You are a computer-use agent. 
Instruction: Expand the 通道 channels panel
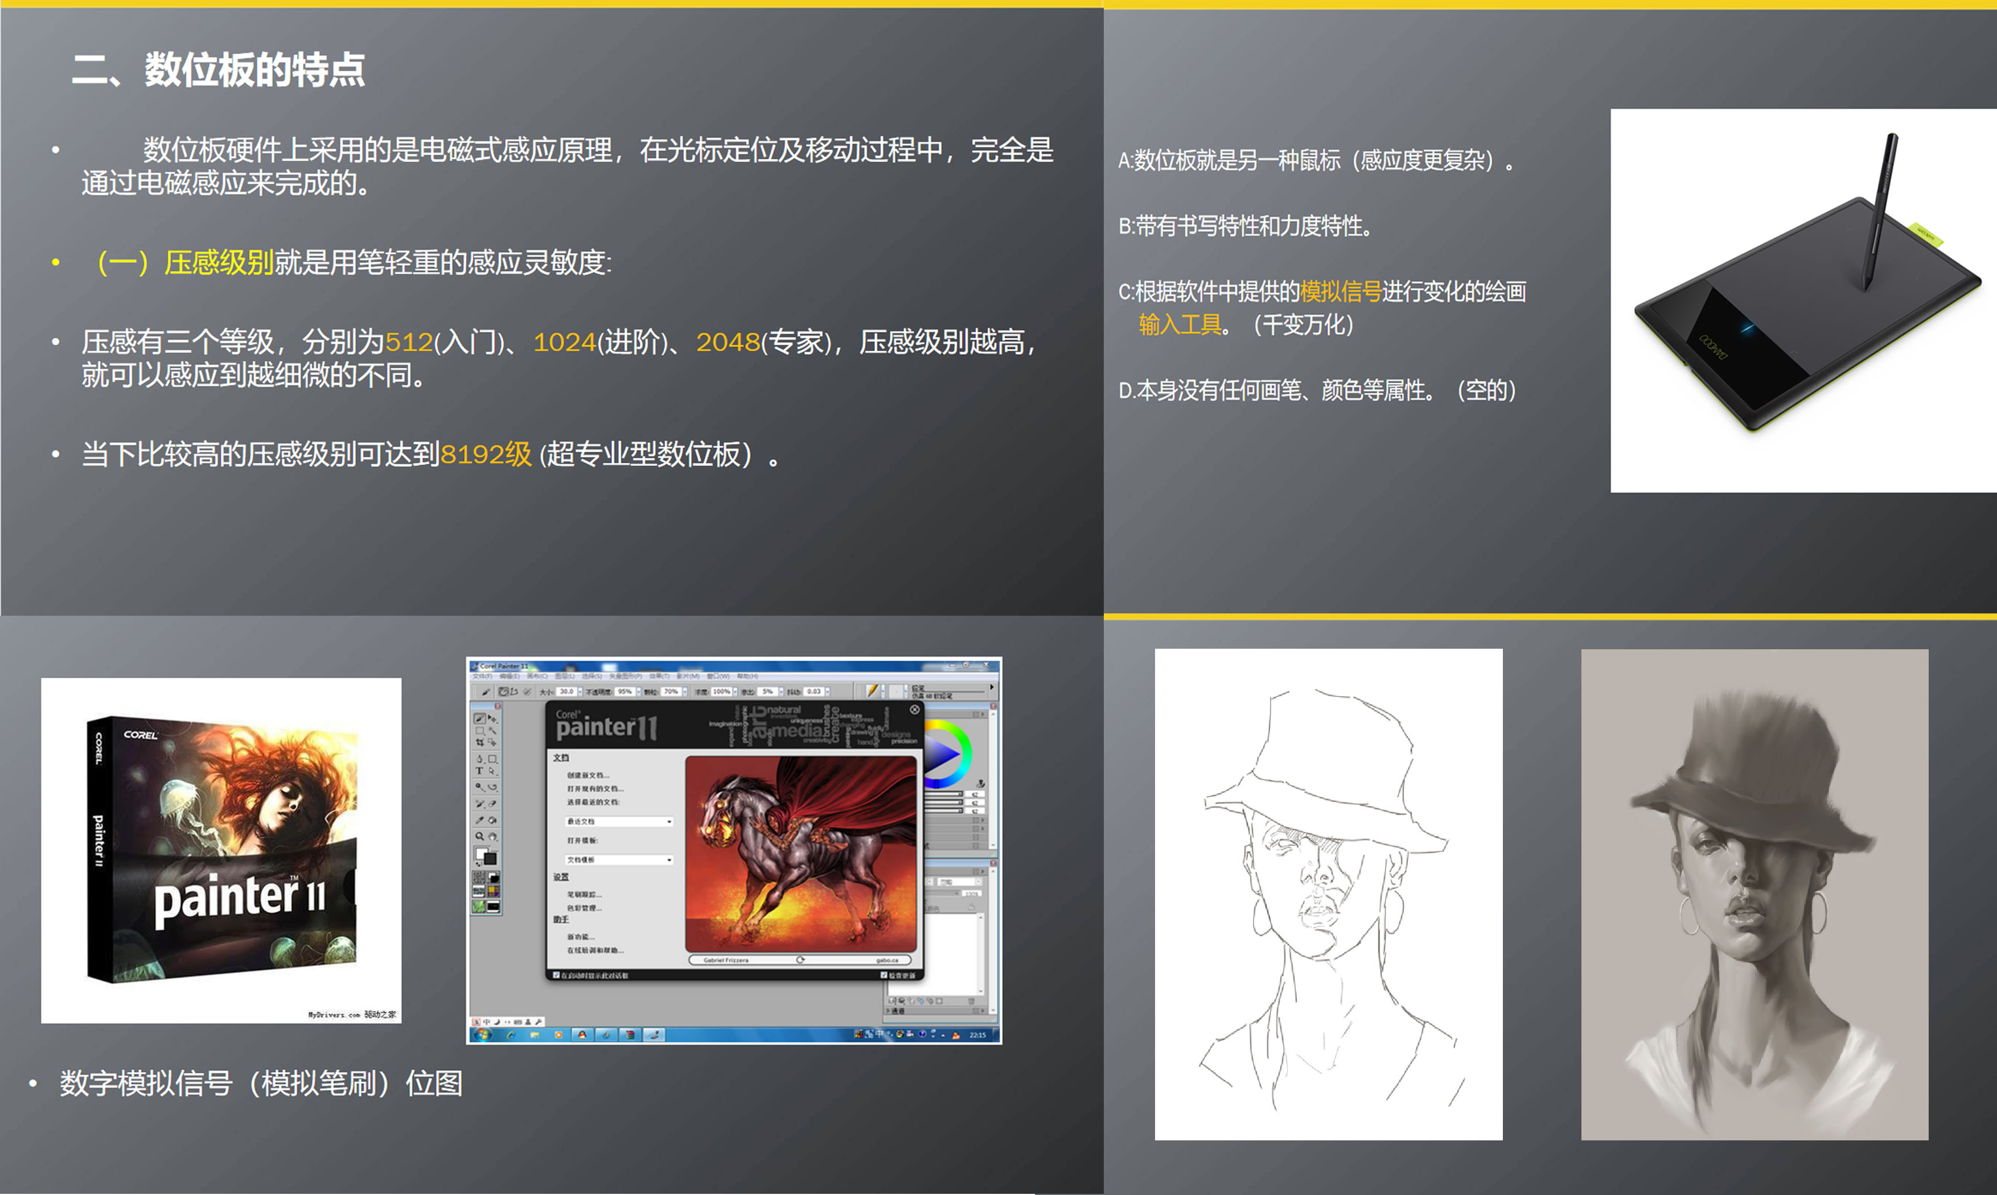(x=889, y=1011)
